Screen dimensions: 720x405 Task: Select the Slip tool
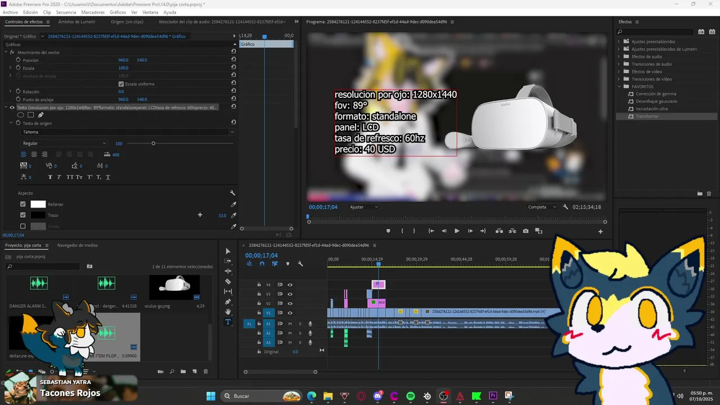click(228, 291)
